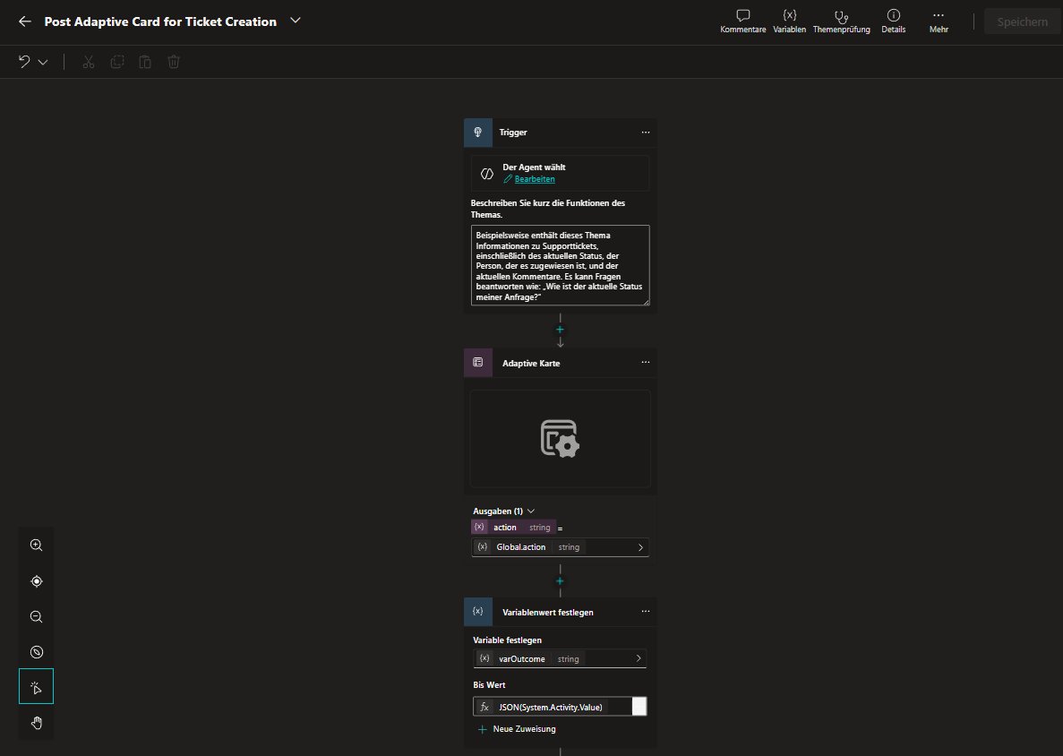Open the formula field options box

639,707
